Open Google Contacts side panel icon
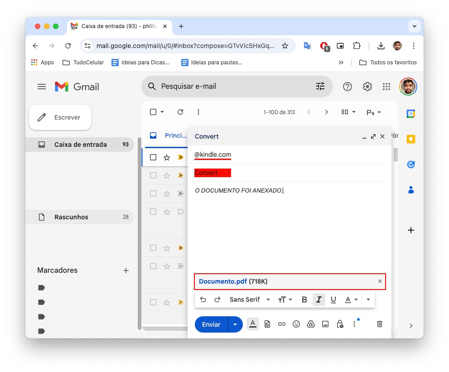This screenshot has height=372, width=449. [411, 190]
